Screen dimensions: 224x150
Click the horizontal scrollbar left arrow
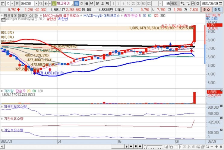tap(2, 147)
